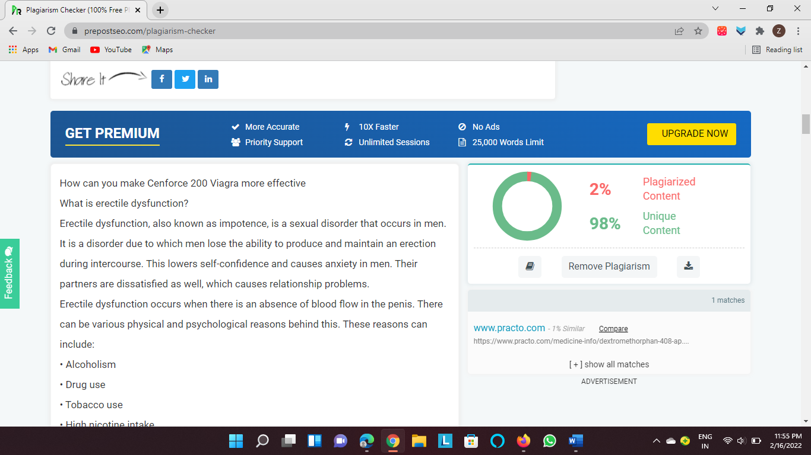
Task: Share on LinkedIn
Action: [208, 79]
